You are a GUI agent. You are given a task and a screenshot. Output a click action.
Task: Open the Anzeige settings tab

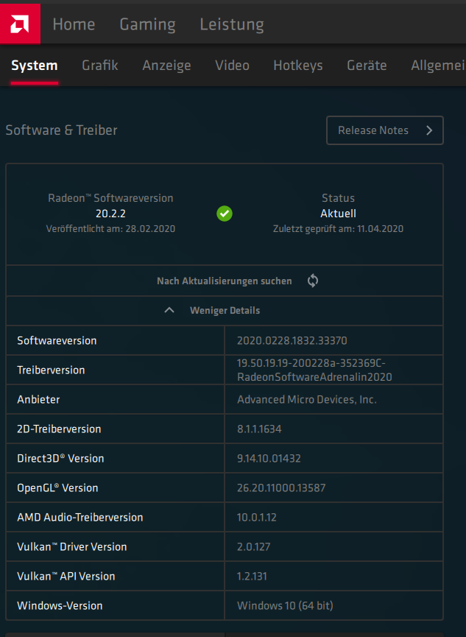[166, 66]
